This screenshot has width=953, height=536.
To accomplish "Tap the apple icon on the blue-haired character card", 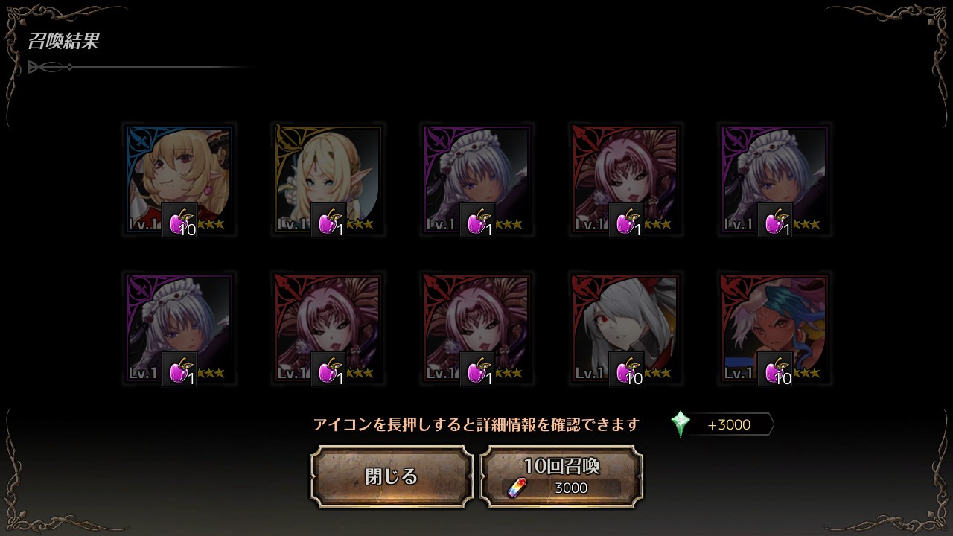I will pyautogui.click(x=775, y=368).
